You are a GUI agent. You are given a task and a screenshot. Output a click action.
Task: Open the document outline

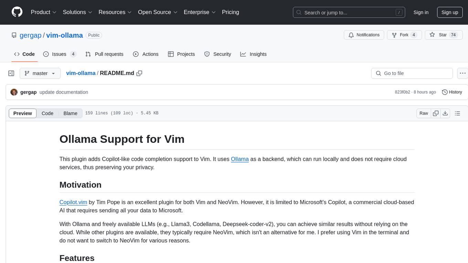[x=457, y=113]
